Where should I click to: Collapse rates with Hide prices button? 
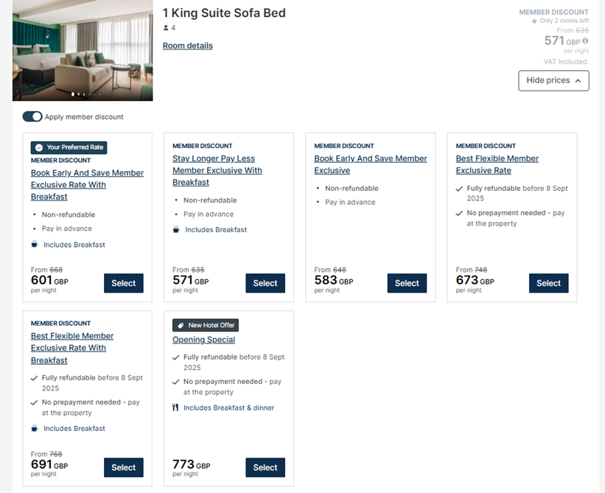click(553, 80)
